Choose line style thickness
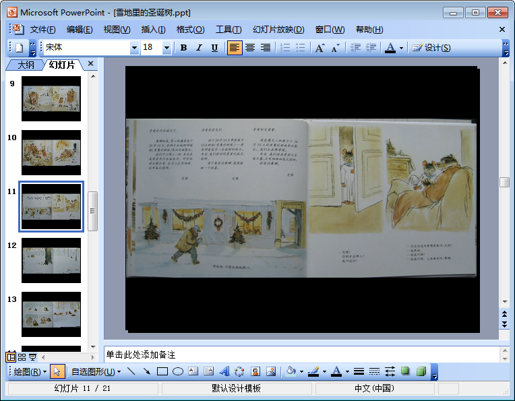 [359, 372]
